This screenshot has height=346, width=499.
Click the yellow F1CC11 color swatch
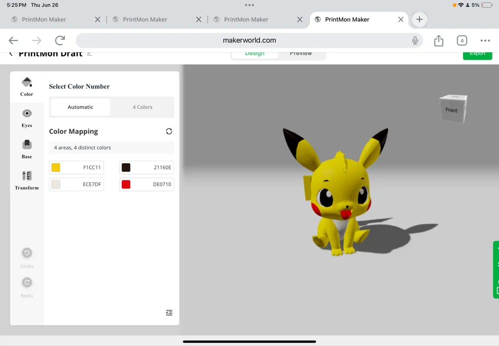(56, 168)
